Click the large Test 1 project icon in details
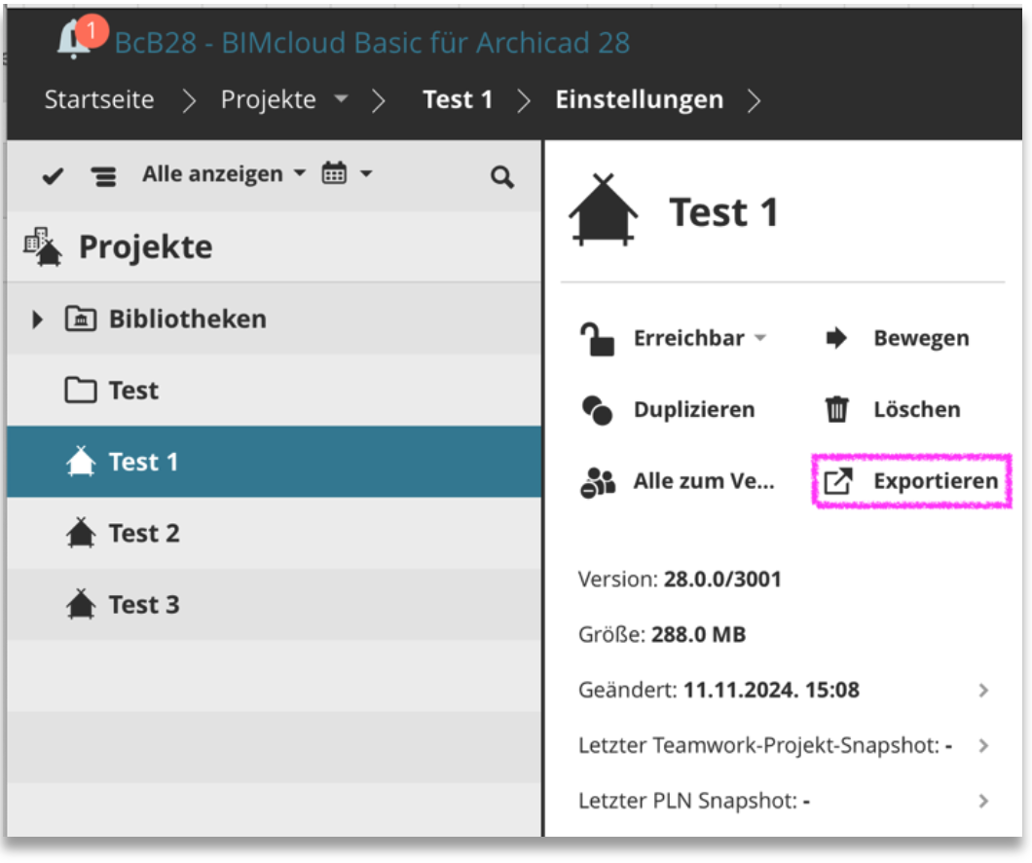The height and width of the screenshot is (863, 1032). [x=603, y=210]
